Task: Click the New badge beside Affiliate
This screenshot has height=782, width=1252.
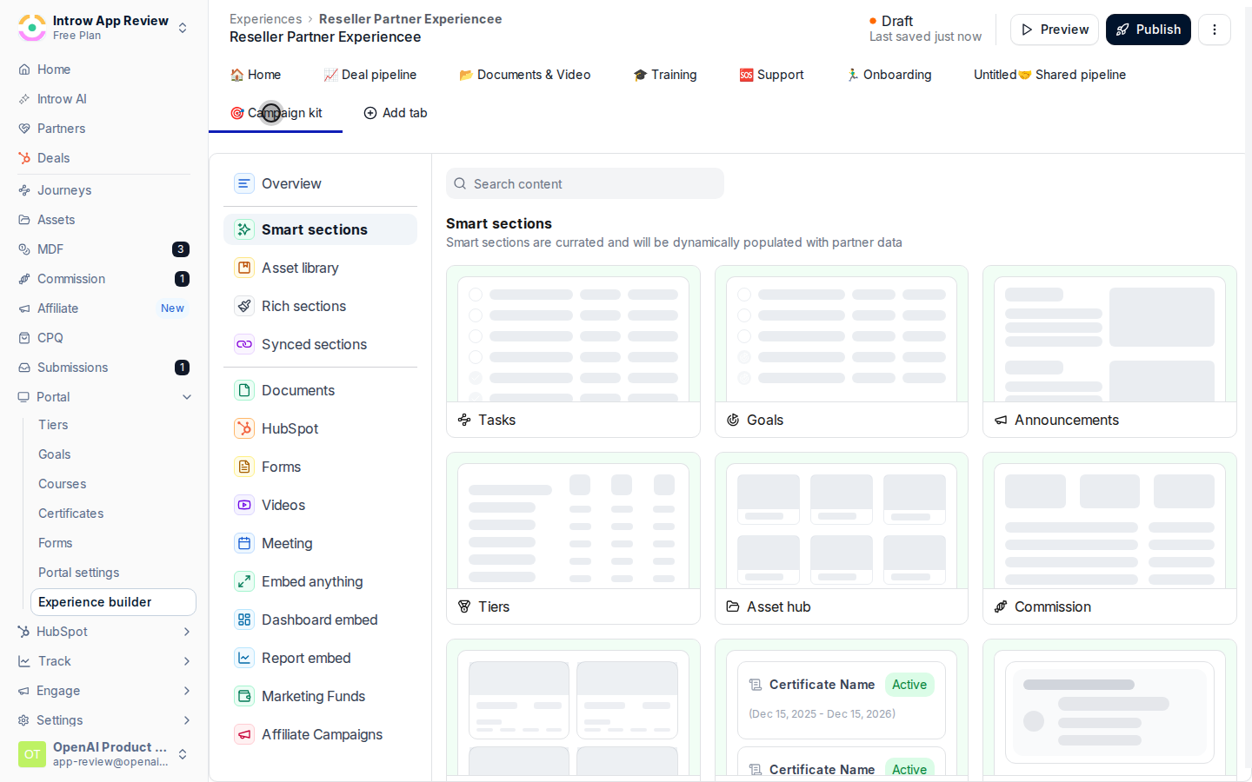Action: click(172, 308)
